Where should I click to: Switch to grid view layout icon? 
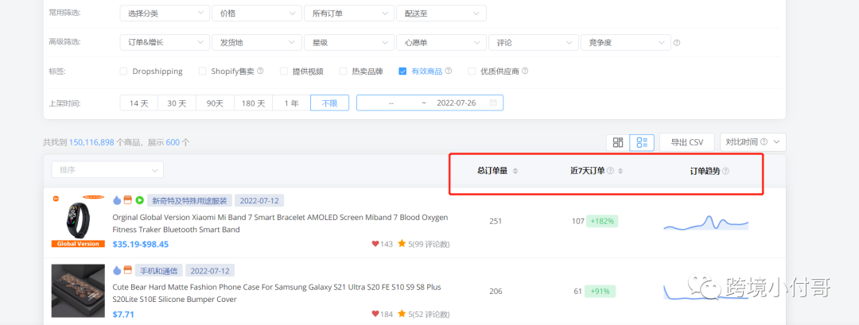(x=618, y=142)
